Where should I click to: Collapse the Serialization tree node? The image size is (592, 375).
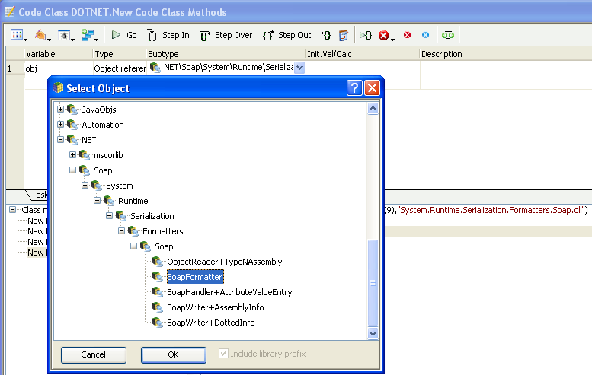(x=110, y=216)
